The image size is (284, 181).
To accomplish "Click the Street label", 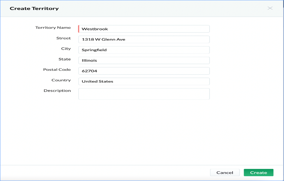I will [63, 38].
